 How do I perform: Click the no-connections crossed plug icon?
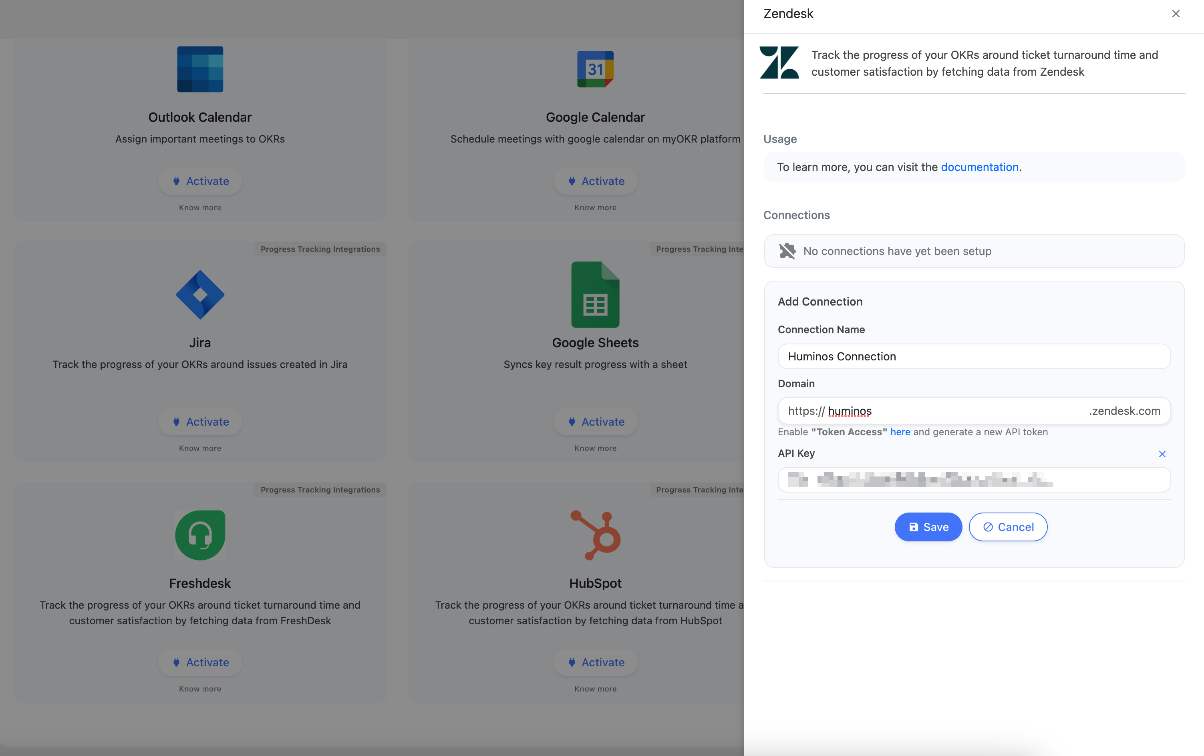pyautogui.click(x=787, y=251)
